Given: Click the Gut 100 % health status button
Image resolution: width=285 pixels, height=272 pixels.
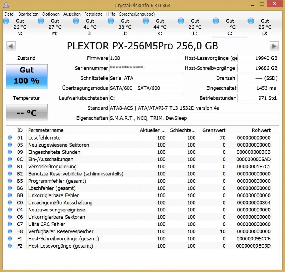Looking at the screenshot, I should pyautogui.click(x=27, y=76).
